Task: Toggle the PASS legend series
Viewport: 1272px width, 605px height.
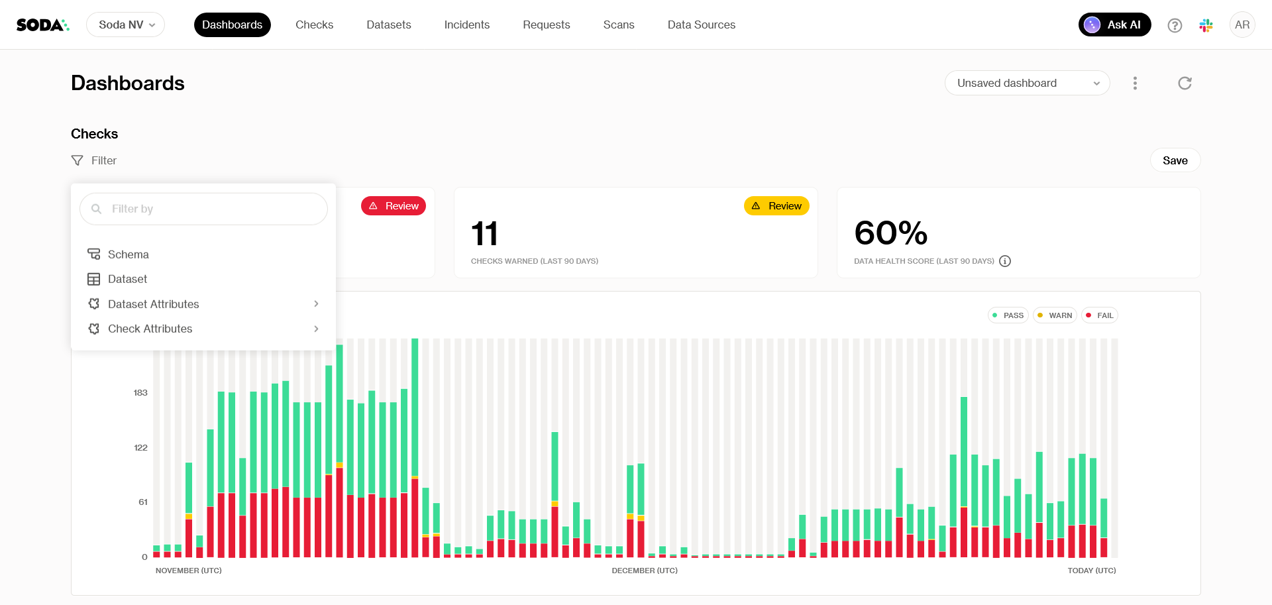Action: tap(1008, 315)
